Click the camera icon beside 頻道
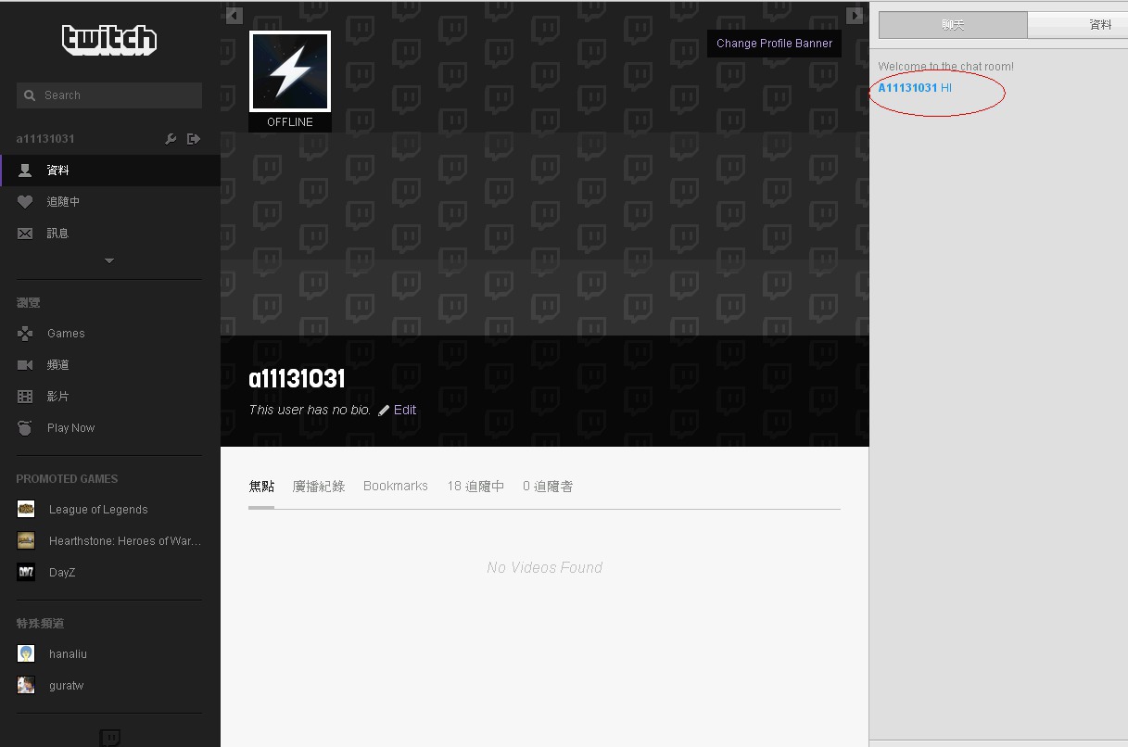This screenshot has width=1128, height=747. 26,365
